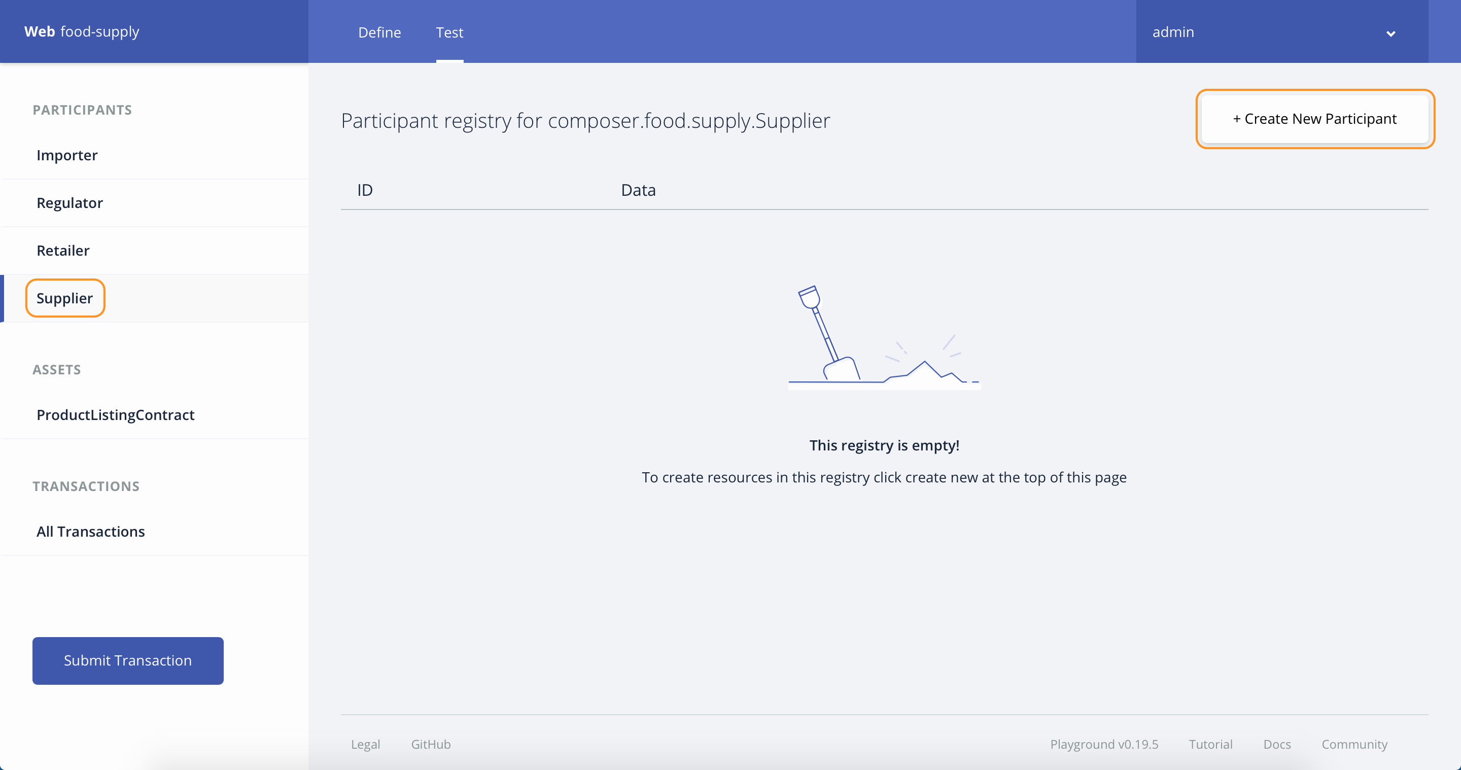Click the Submit Transaction button icon
This screenshot has width=1461, height=770.
[127, 660]
